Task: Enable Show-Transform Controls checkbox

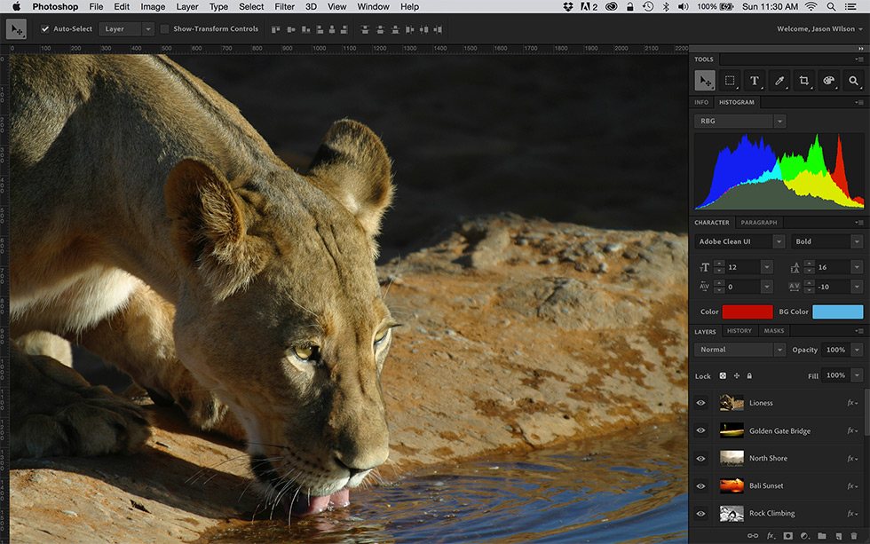Action: [x=165, y=29]
